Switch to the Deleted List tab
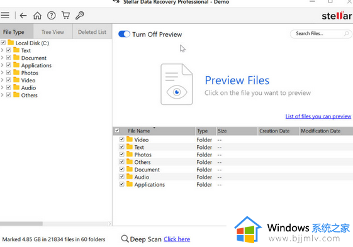353x247 pixels. (92, 31)
